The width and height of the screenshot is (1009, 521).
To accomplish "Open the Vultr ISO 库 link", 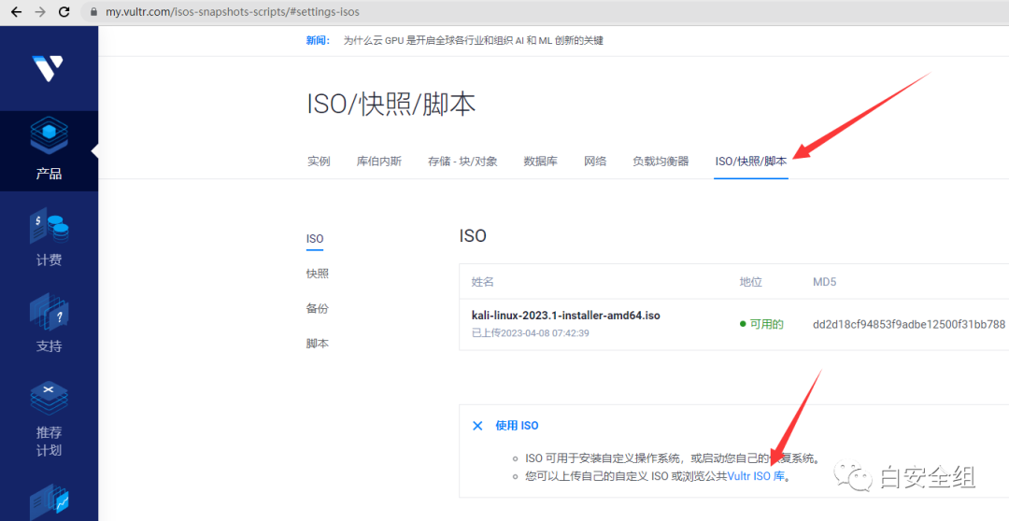I will 756,476.
